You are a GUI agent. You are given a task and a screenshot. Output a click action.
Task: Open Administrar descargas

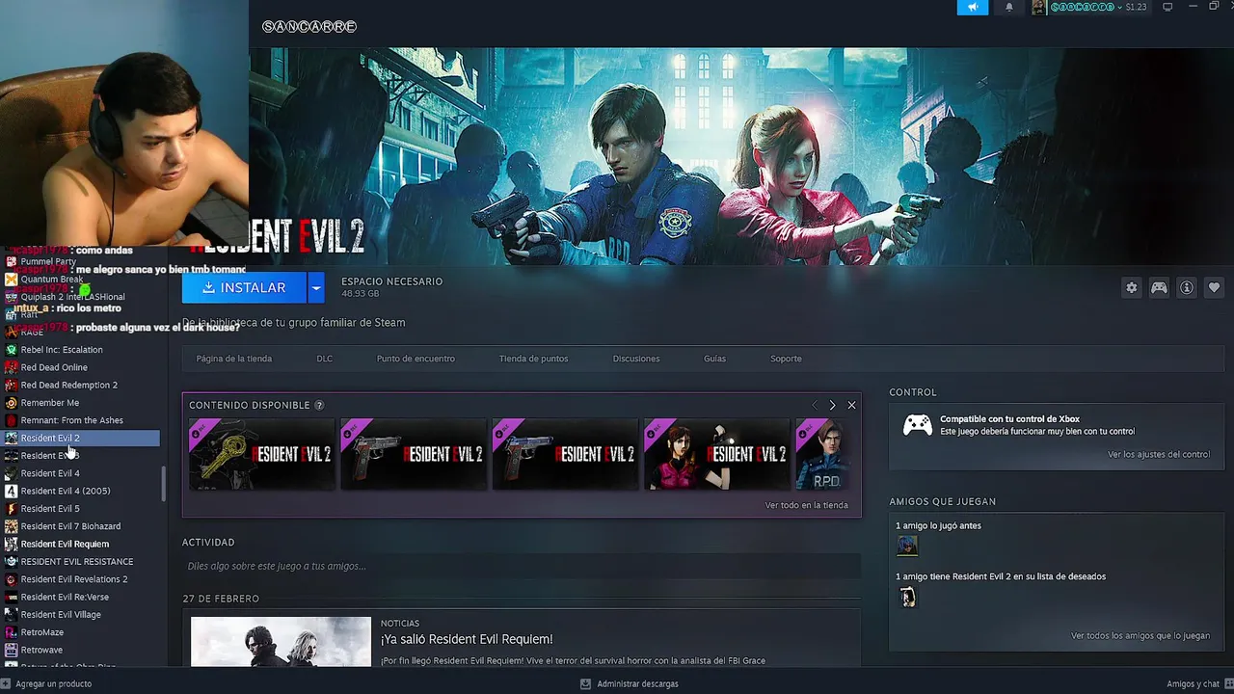tap(637, 683)
